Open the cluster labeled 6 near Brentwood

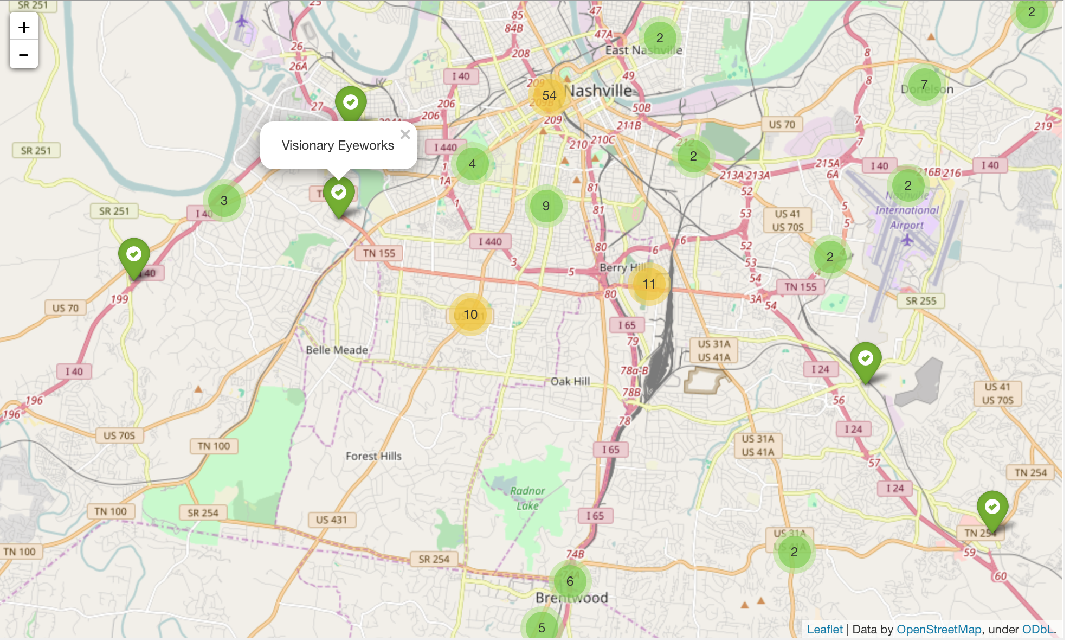[570, 581]
